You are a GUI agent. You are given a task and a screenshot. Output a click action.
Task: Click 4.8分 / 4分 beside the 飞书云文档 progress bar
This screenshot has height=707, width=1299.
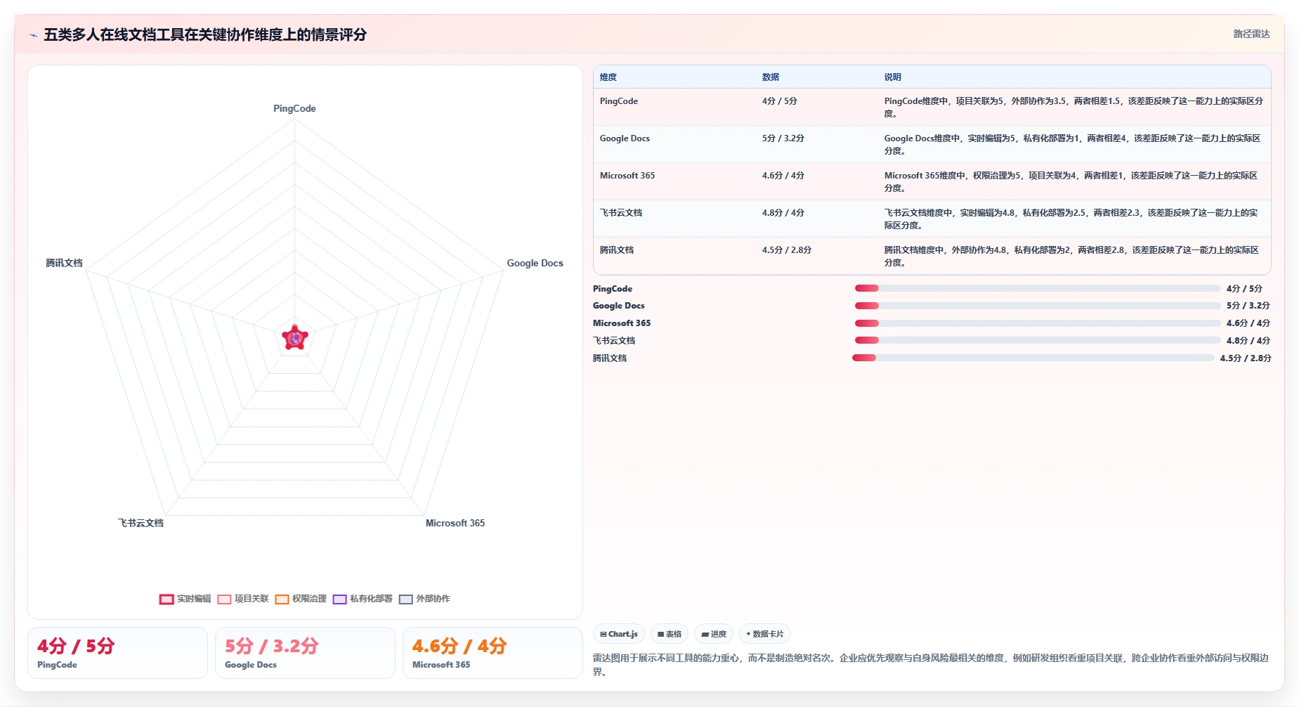pyautogui.click(x=1248, y=341)
